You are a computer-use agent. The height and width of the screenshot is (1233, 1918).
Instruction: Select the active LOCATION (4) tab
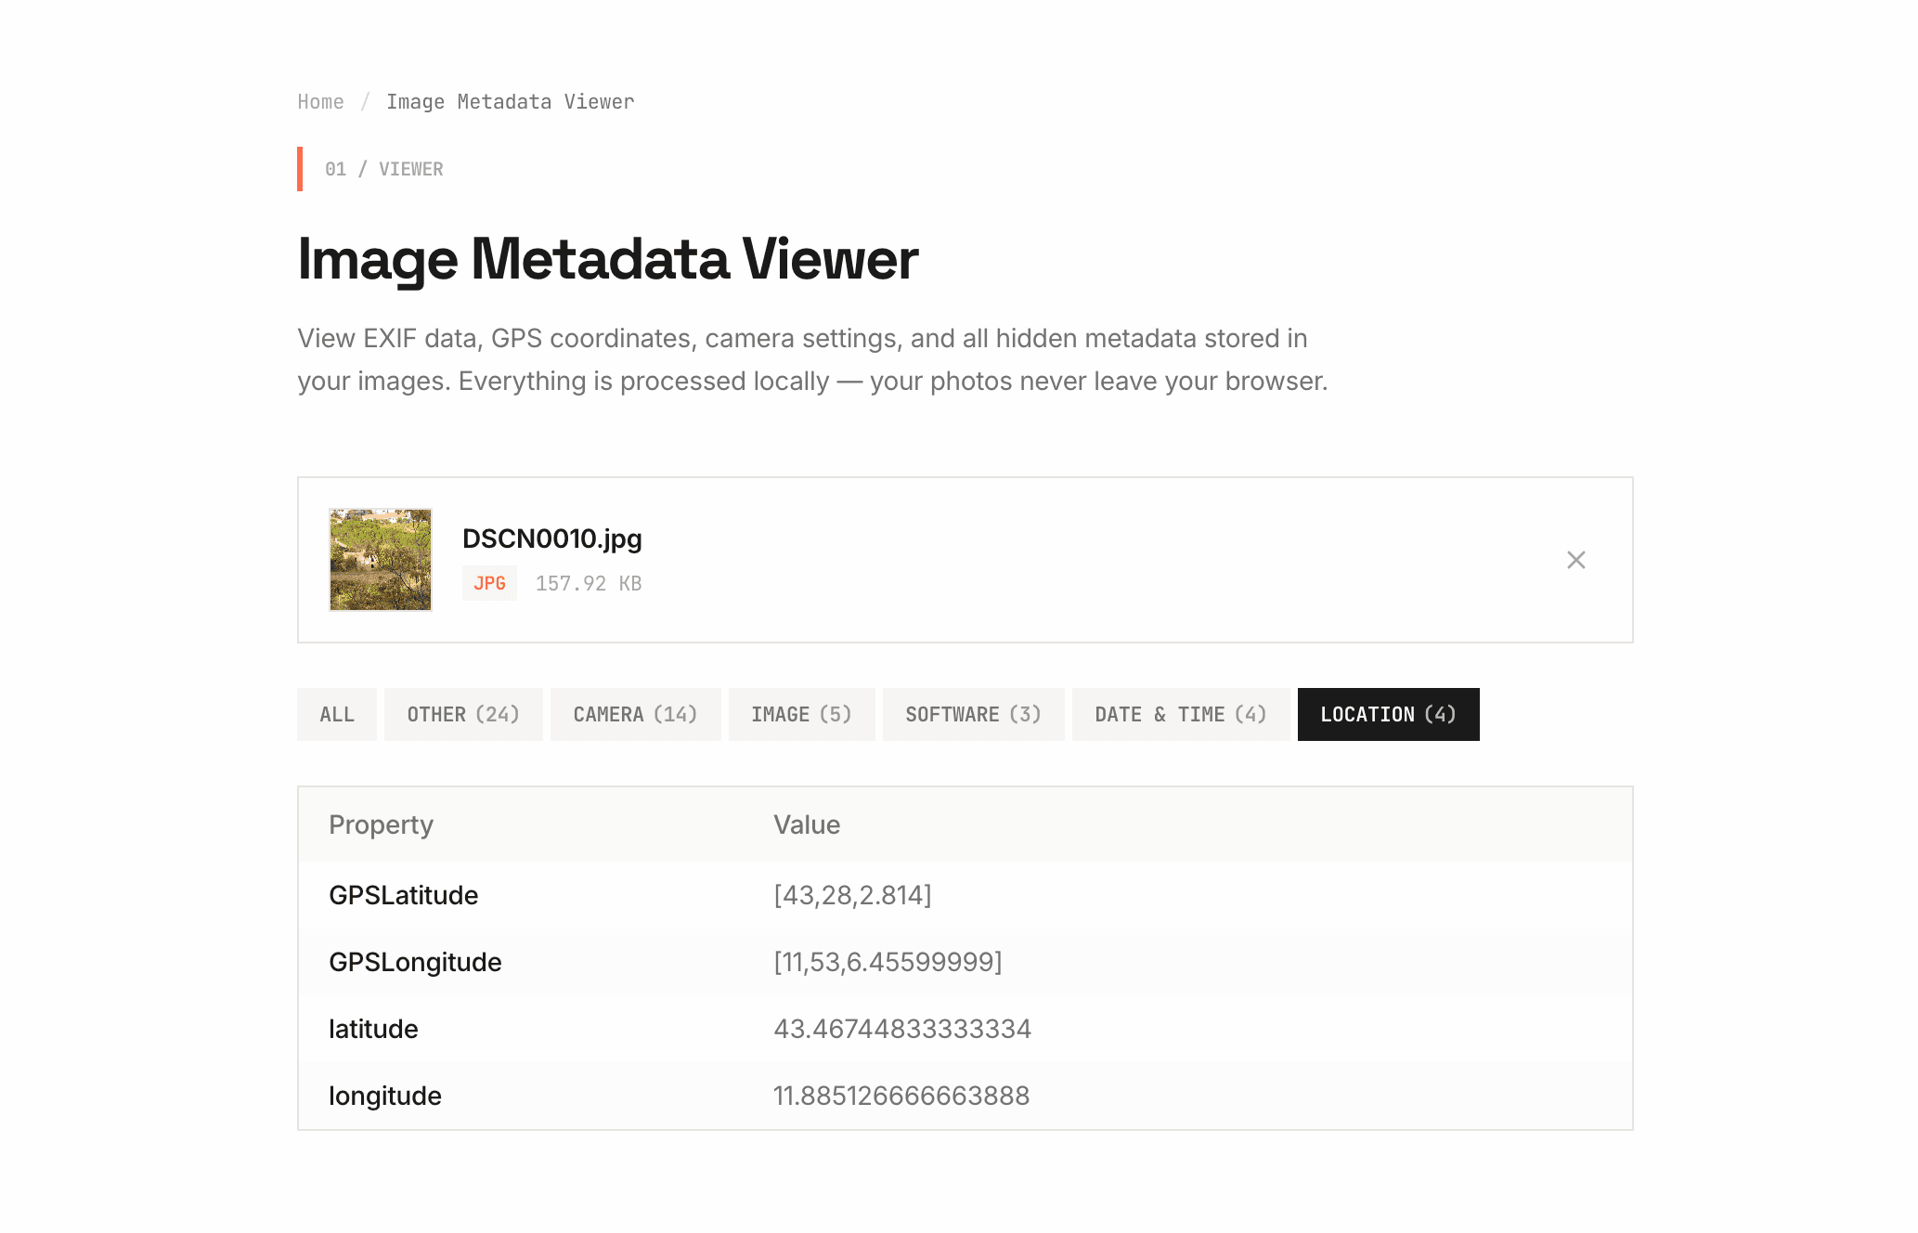1388,714
